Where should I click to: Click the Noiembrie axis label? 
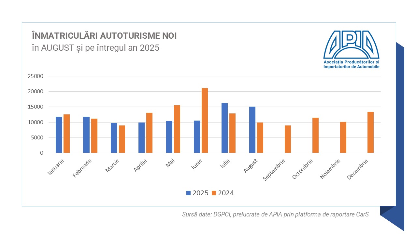[330, 169]
